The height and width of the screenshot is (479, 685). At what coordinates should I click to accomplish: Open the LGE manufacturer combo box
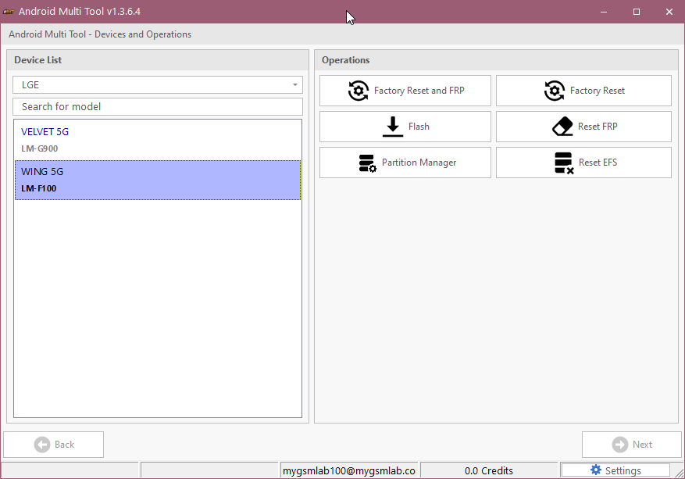coord(158,85)
